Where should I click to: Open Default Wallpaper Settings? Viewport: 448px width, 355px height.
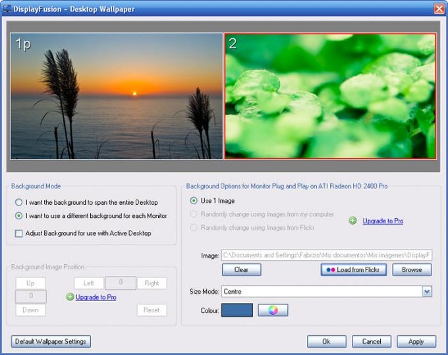[x=51, y=342]
